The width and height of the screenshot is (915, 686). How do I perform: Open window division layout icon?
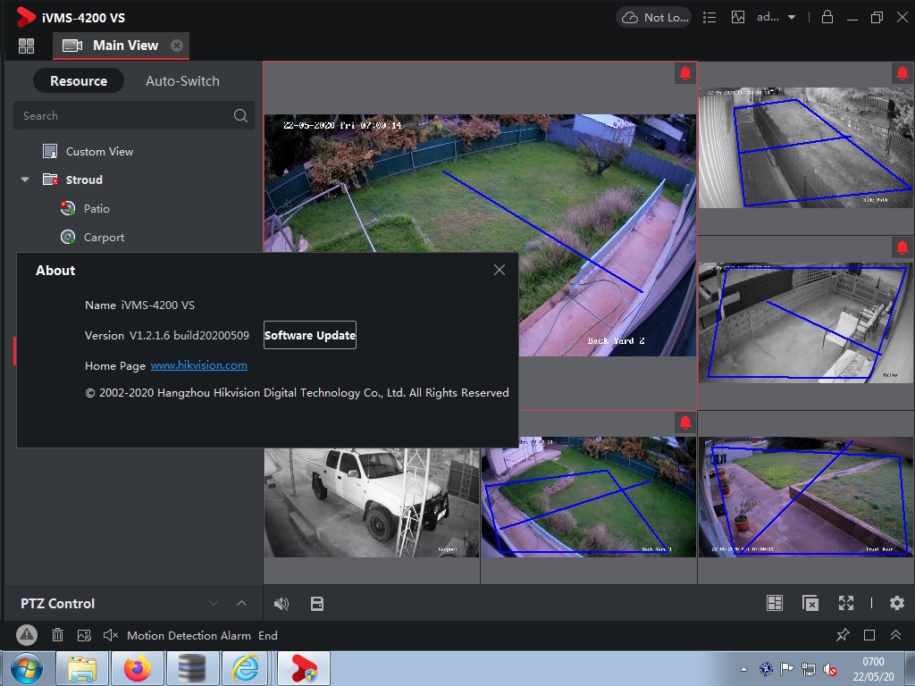(x=775, y=603)
